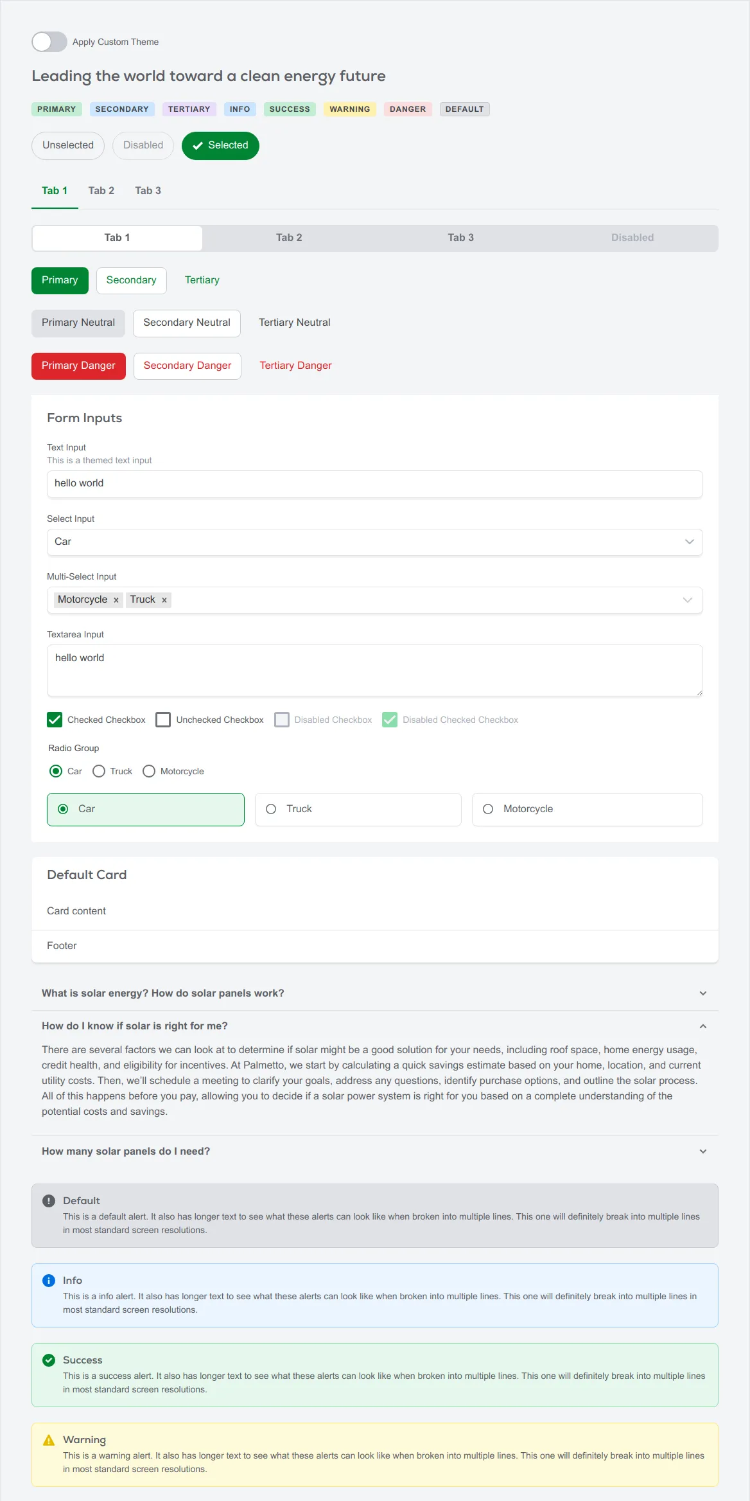The image size is (750, 1501).
Task: Open the Select Input Car dropdown
Action: coord(375,542)
